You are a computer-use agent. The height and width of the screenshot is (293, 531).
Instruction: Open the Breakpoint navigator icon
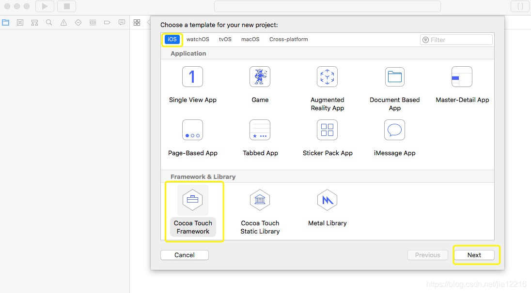coord(107,23)
